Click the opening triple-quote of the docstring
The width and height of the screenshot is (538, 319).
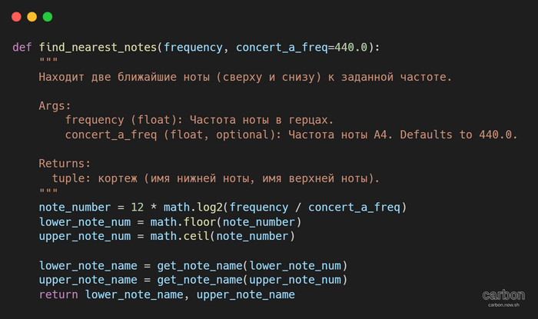point(48,61)
